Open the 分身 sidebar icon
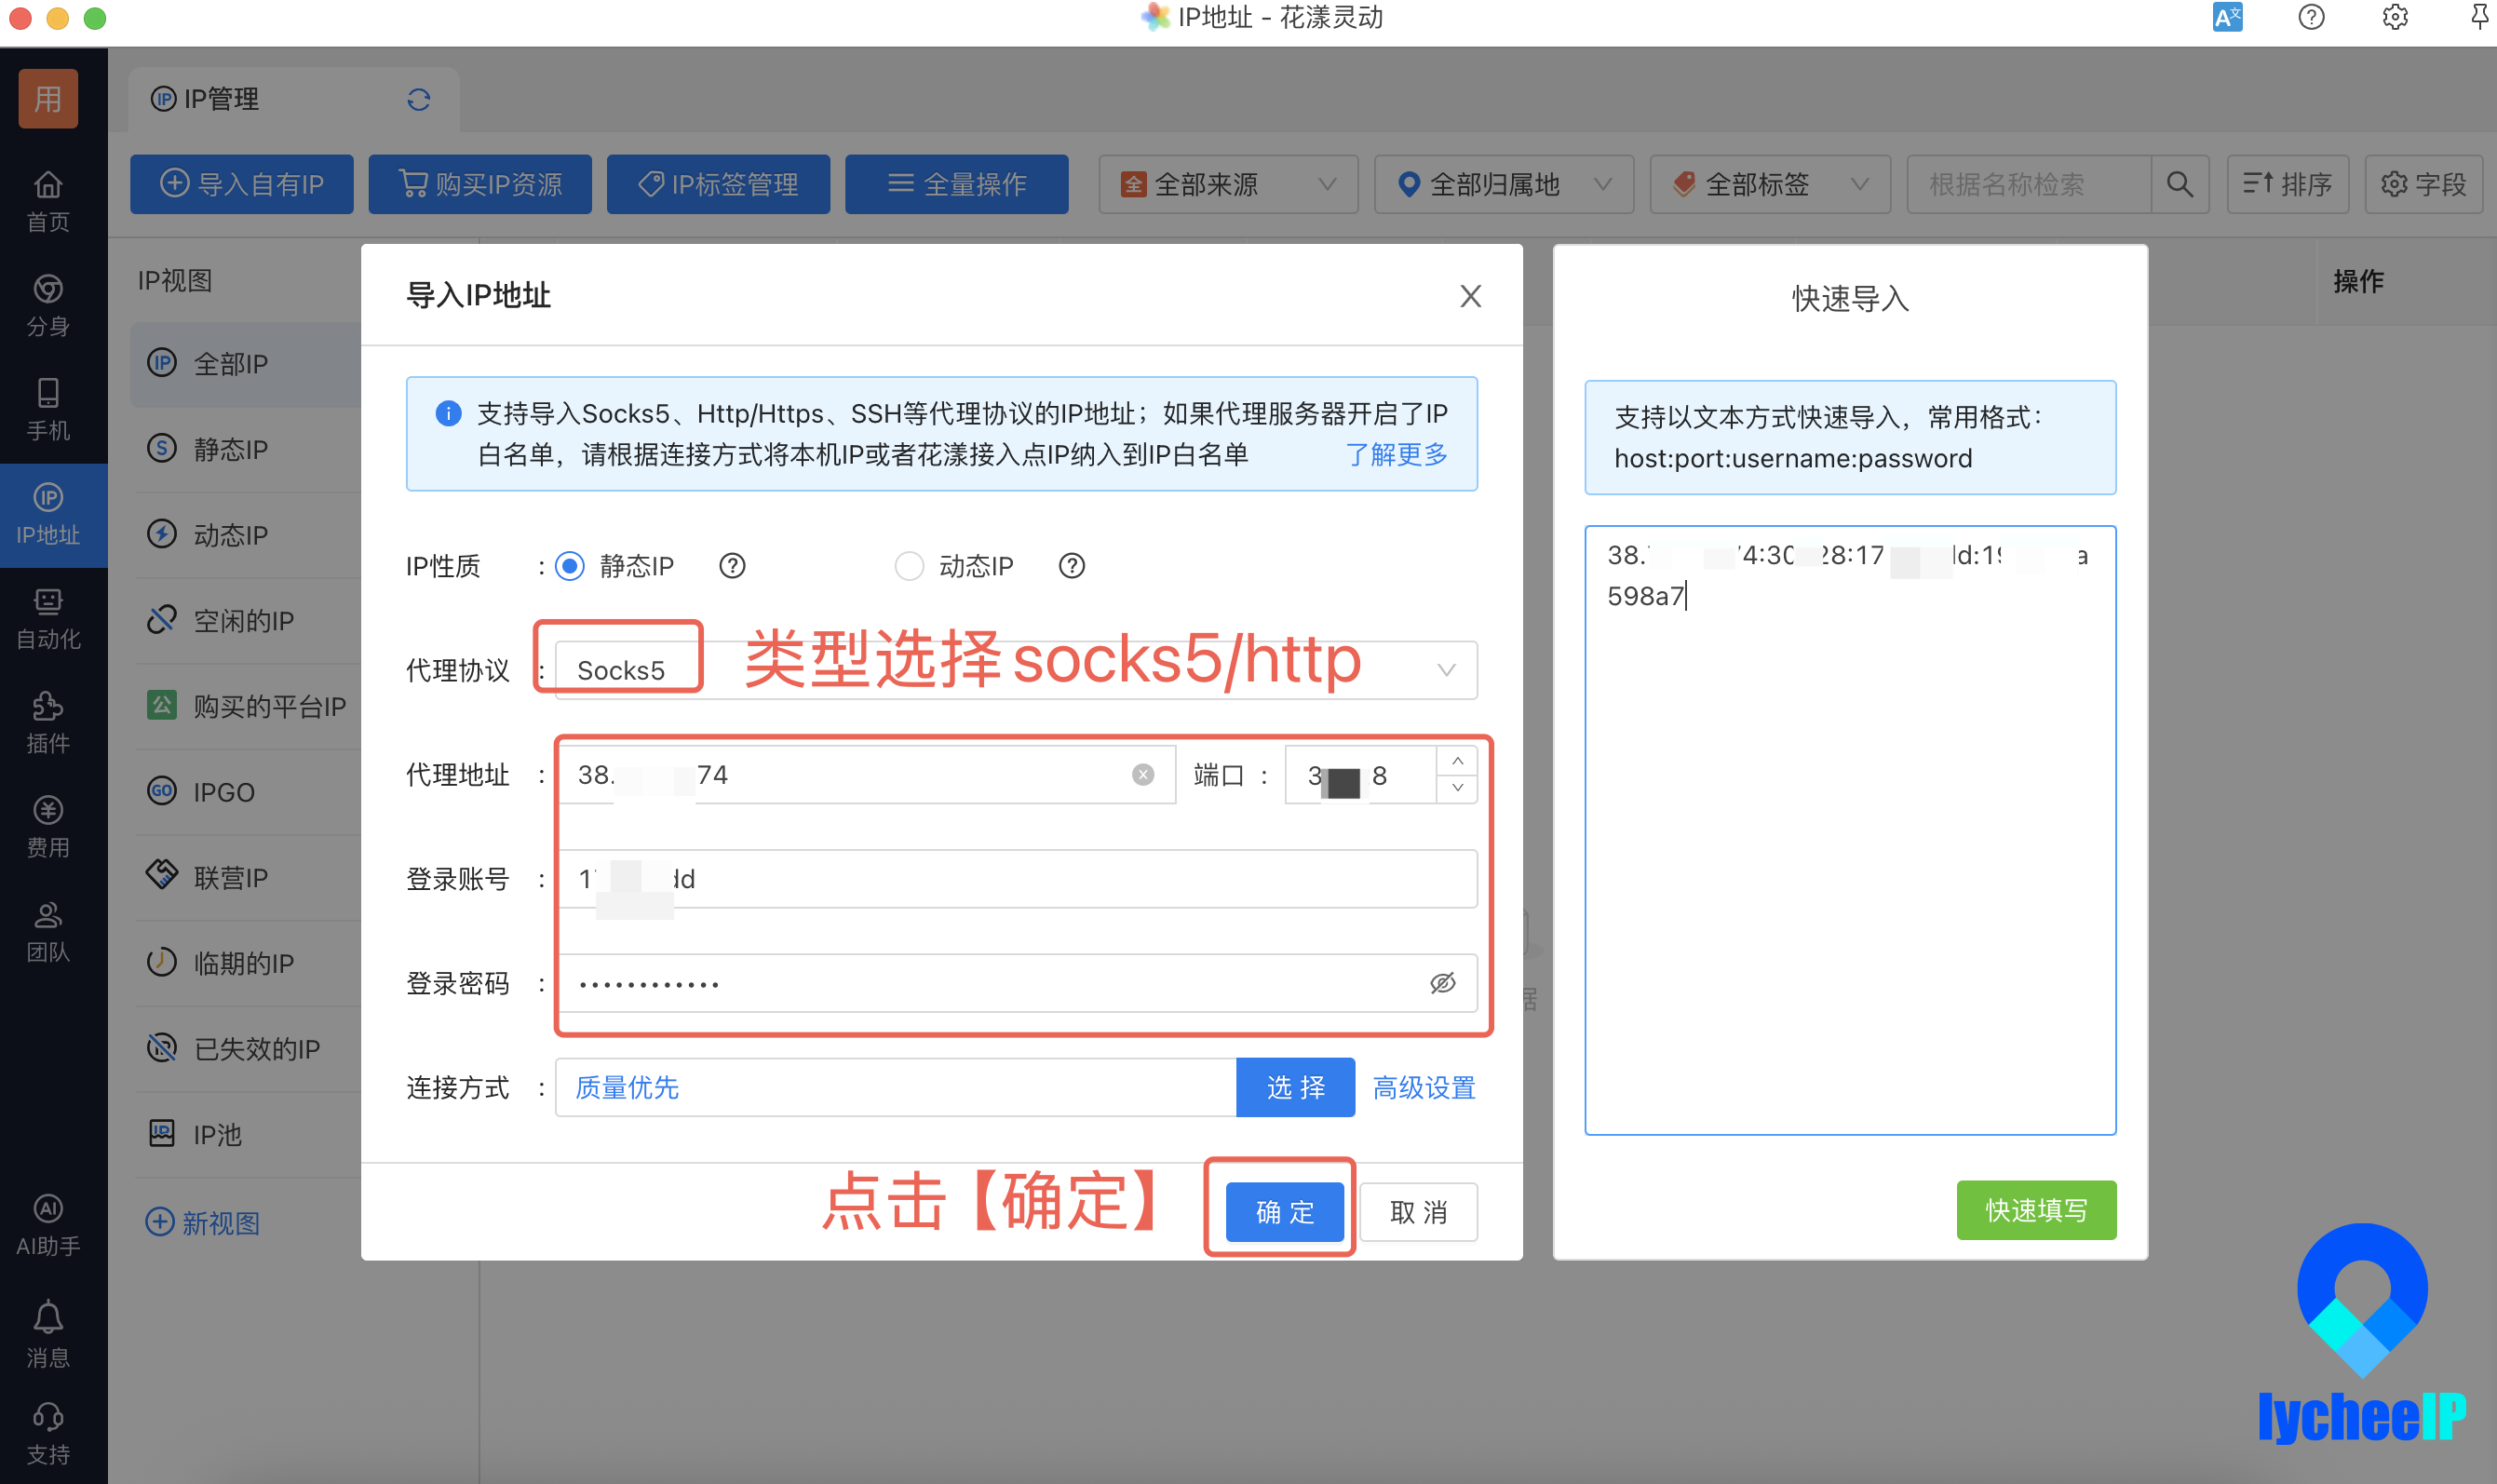 [47, 305]
